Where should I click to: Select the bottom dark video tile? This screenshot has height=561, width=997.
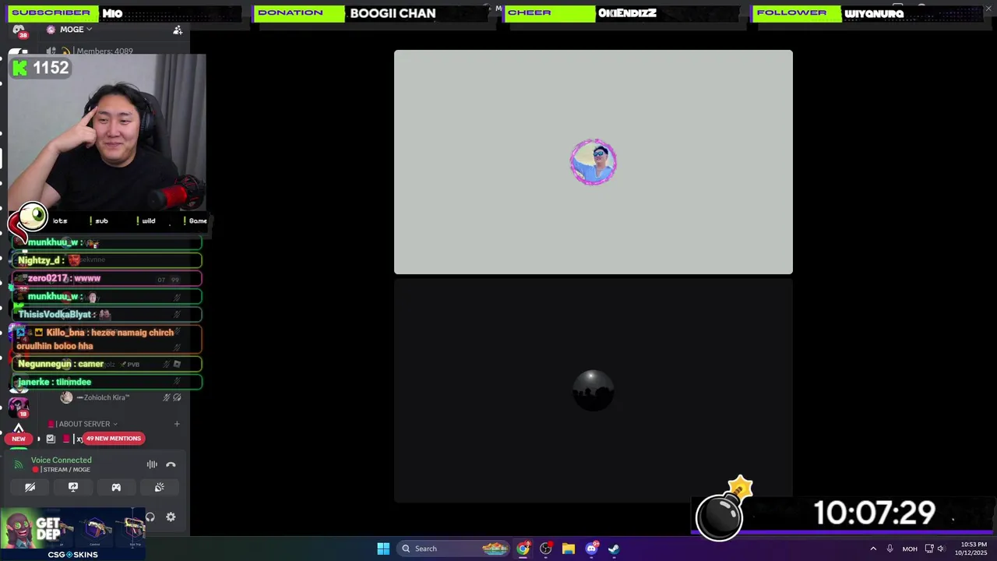594,390
